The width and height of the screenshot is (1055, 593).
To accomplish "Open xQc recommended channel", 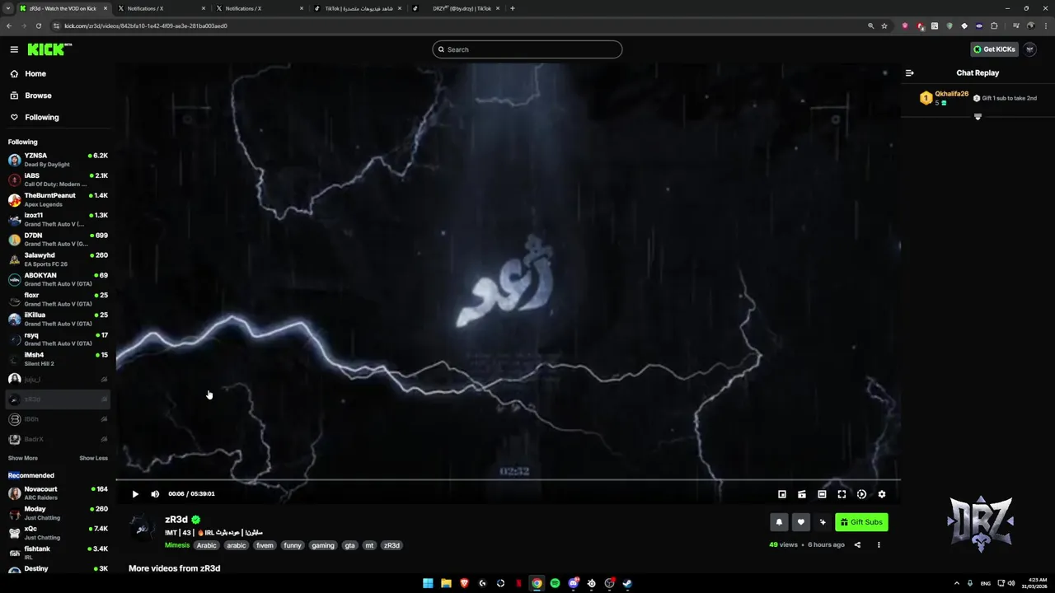I will click(x=58, y=532).
